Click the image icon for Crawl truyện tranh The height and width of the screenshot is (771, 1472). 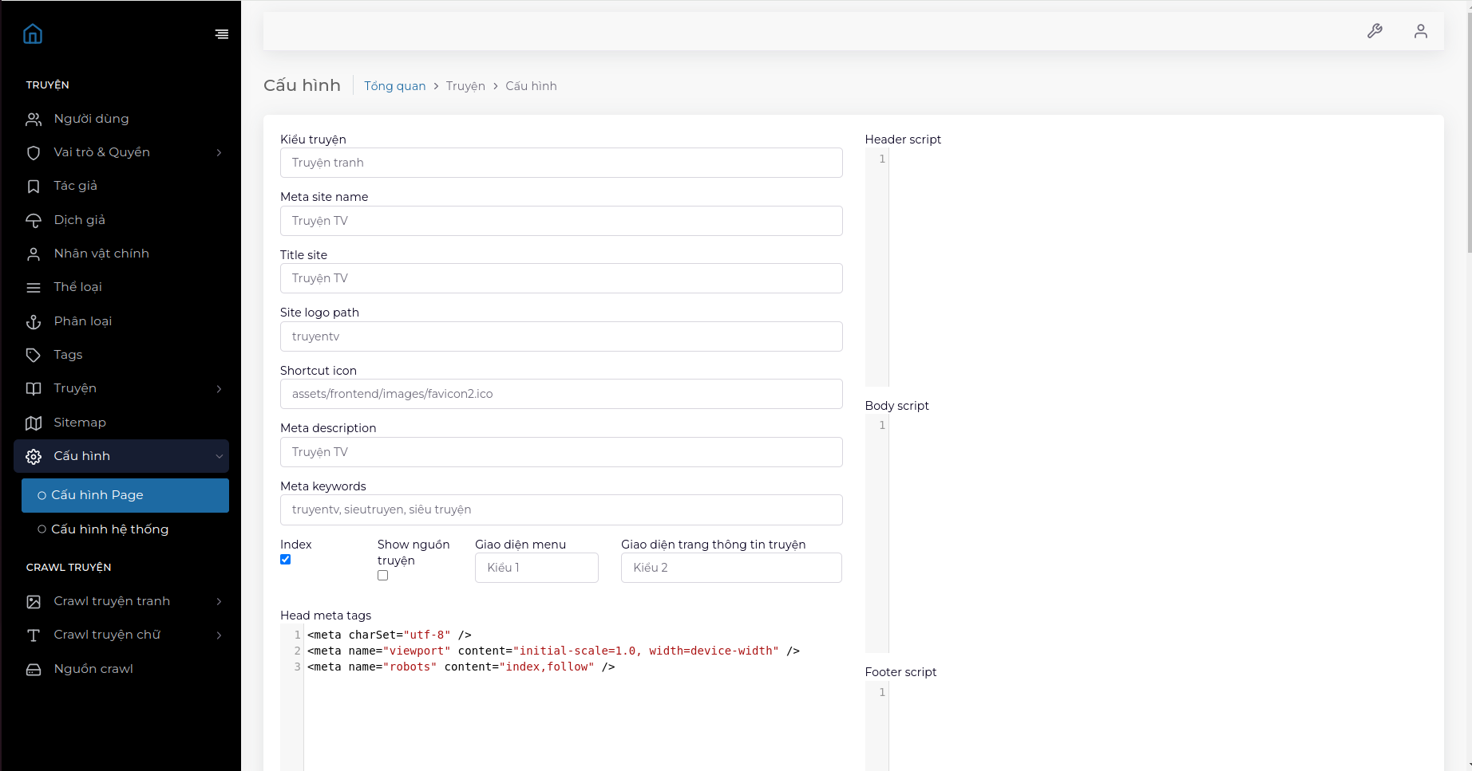34,602
